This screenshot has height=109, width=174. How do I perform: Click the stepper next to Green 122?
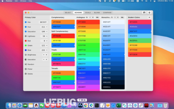point(47,45)
